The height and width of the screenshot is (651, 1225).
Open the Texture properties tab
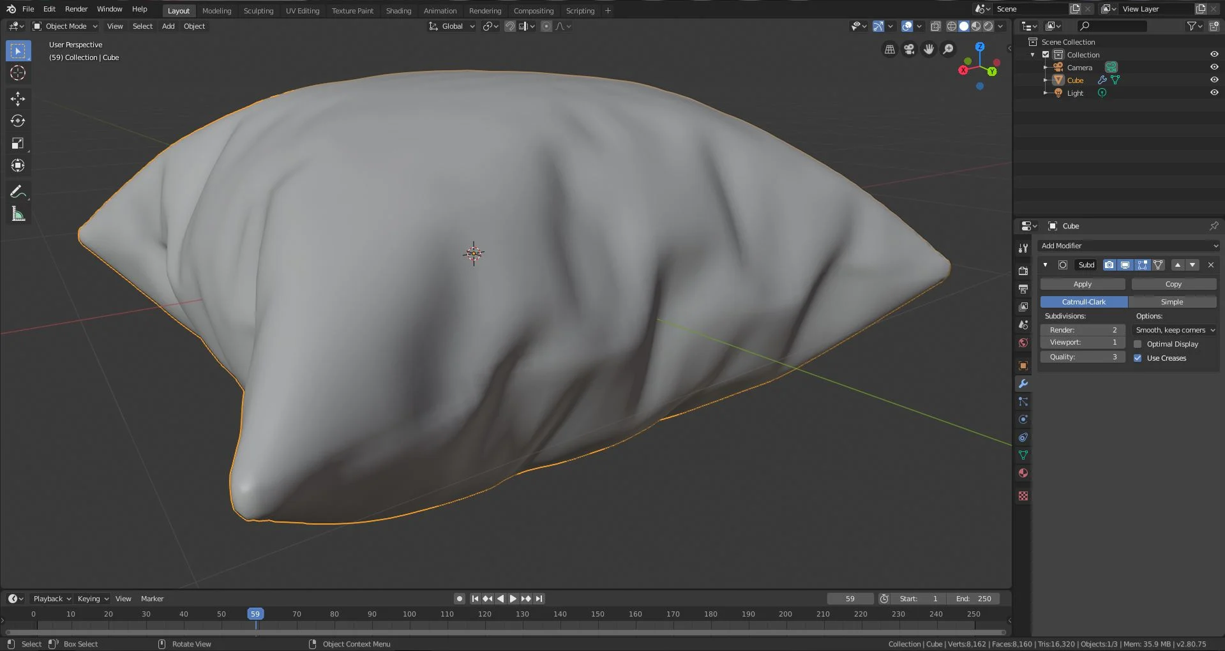1023,496
